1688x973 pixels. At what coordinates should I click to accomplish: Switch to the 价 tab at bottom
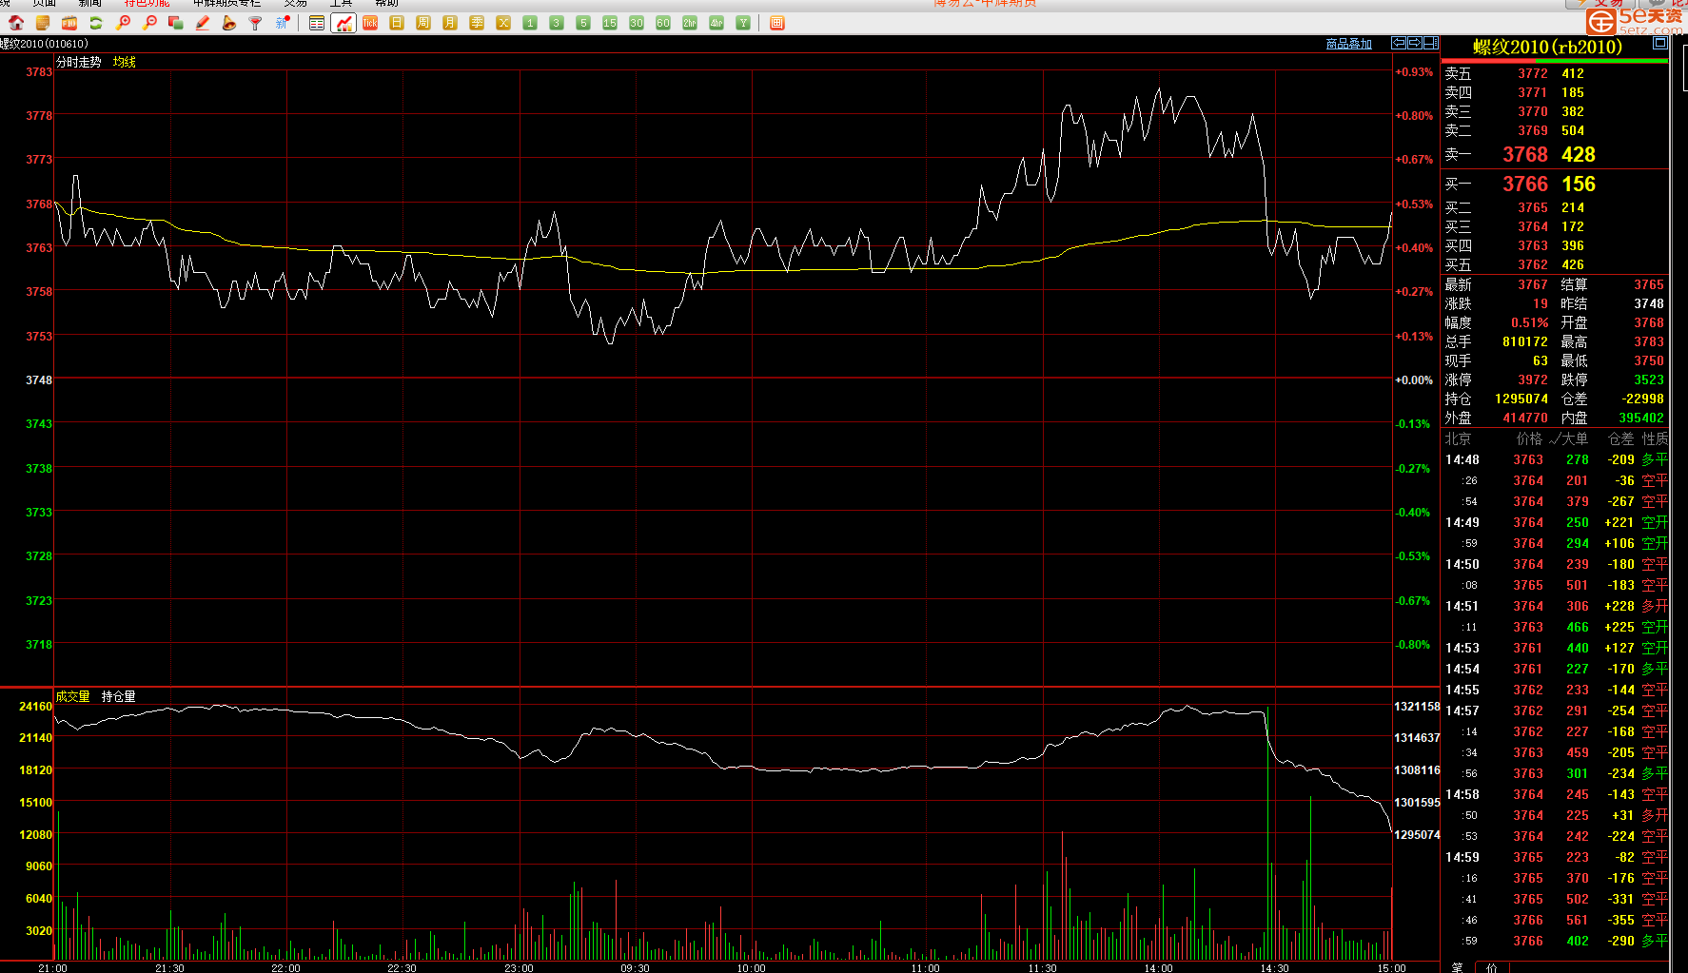[1492, 967]
